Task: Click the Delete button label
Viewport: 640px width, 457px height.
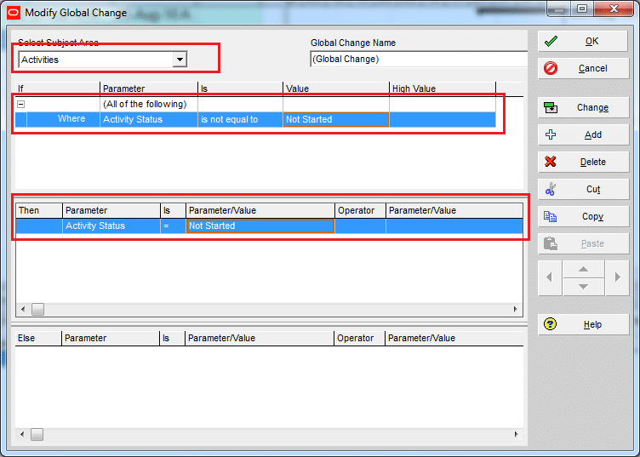Action: click(592, 162)
